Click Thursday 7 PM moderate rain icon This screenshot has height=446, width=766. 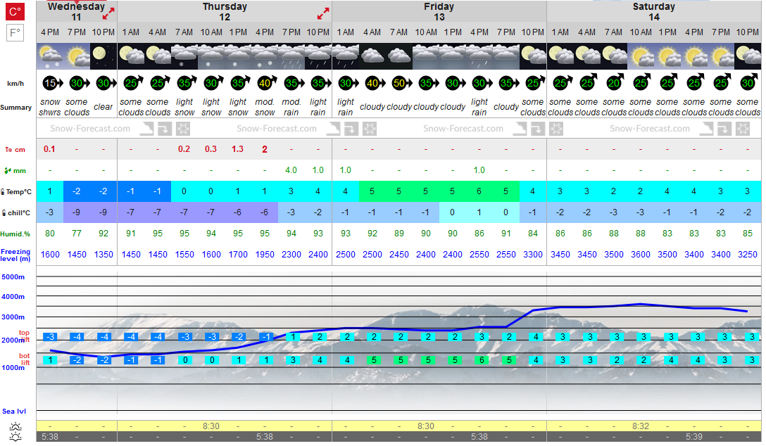tap(291, 56)
